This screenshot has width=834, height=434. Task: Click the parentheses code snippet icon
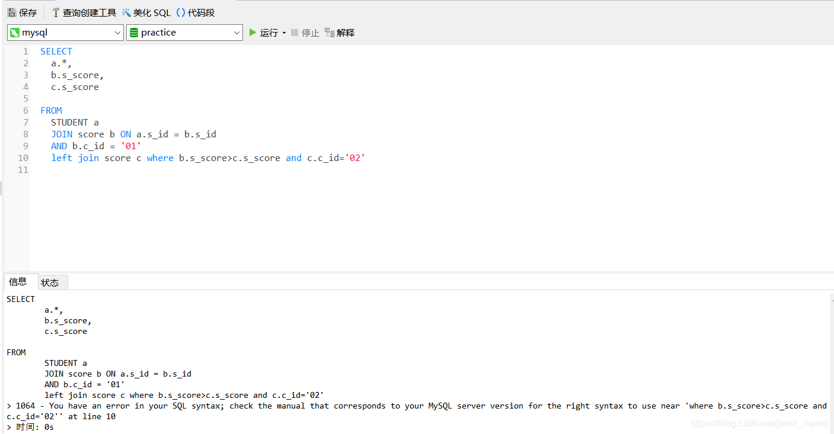[x=181, y=12]
